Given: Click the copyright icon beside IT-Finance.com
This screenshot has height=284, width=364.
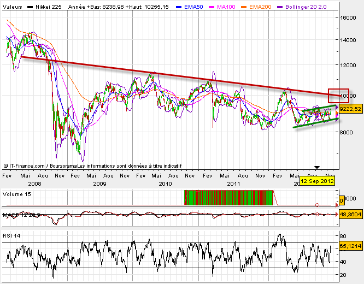Looking at the screenshot, I should [x=5, y=164].
